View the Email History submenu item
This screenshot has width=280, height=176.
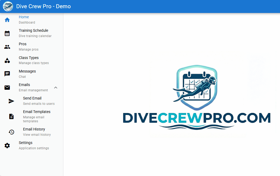pos(32,132)
